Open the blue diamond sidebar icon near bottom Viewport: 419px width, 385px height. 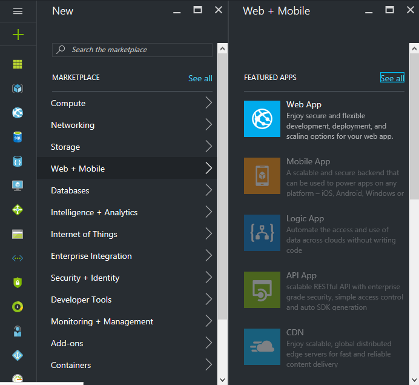click(x=18, y=355)
